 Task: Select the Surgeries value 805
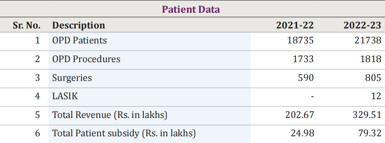pyautogui.click(x=373, y=78)
